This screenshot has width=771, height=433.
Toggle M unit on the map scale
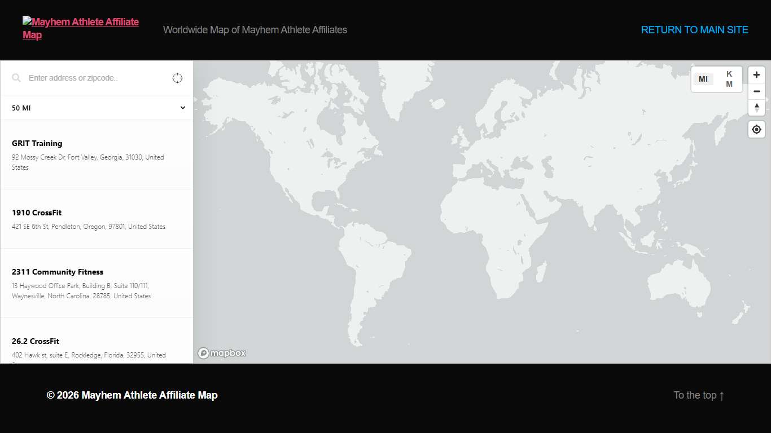pos(729,83)
